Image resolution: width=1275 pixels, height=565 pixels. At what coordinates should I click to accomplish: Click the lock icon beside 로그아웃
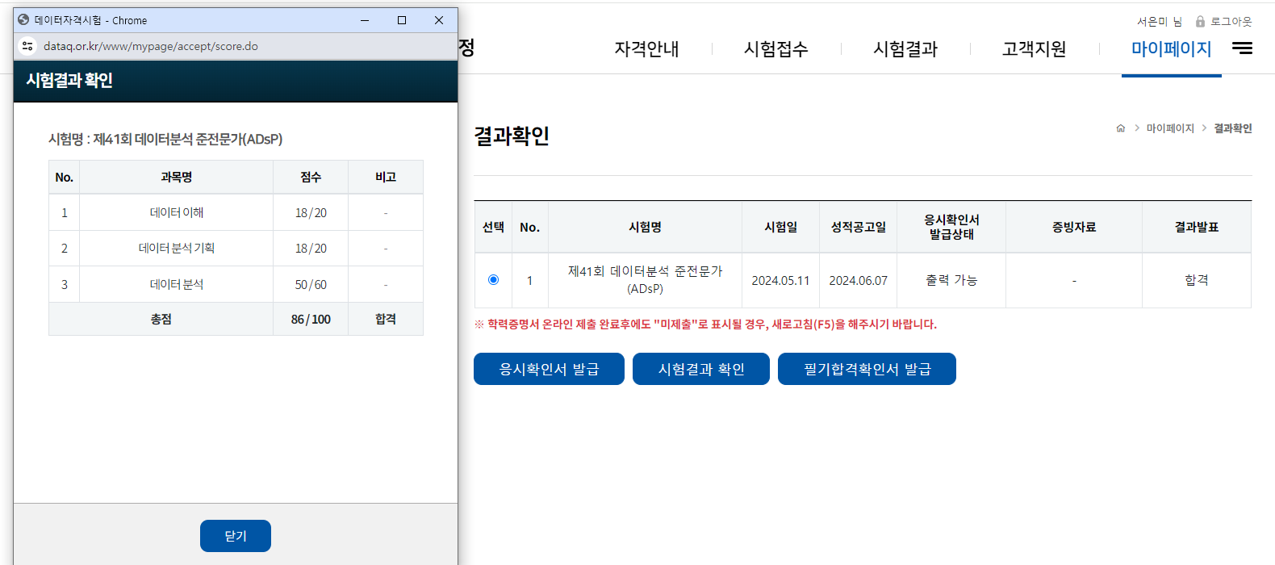[x=1200, y=22]
